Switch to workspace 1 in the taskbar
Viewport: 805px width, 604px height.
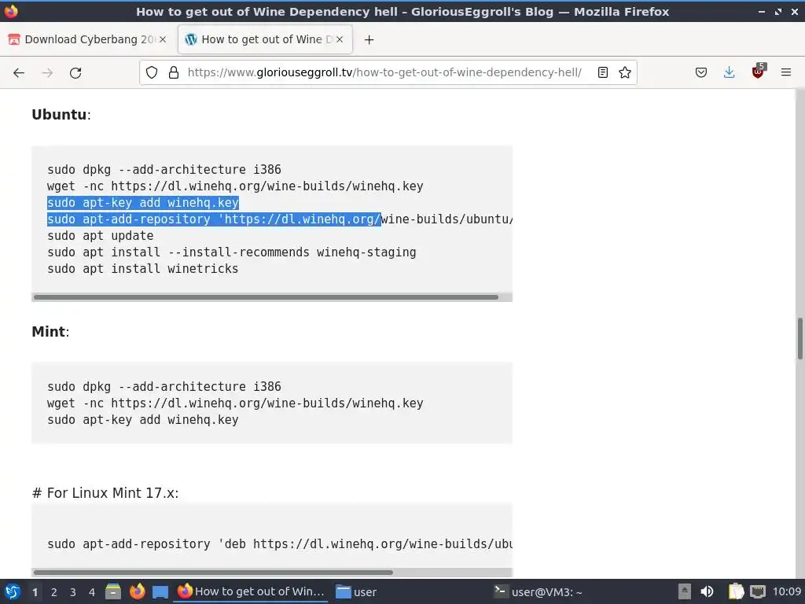pyautogui.click(x=35, y=592)
